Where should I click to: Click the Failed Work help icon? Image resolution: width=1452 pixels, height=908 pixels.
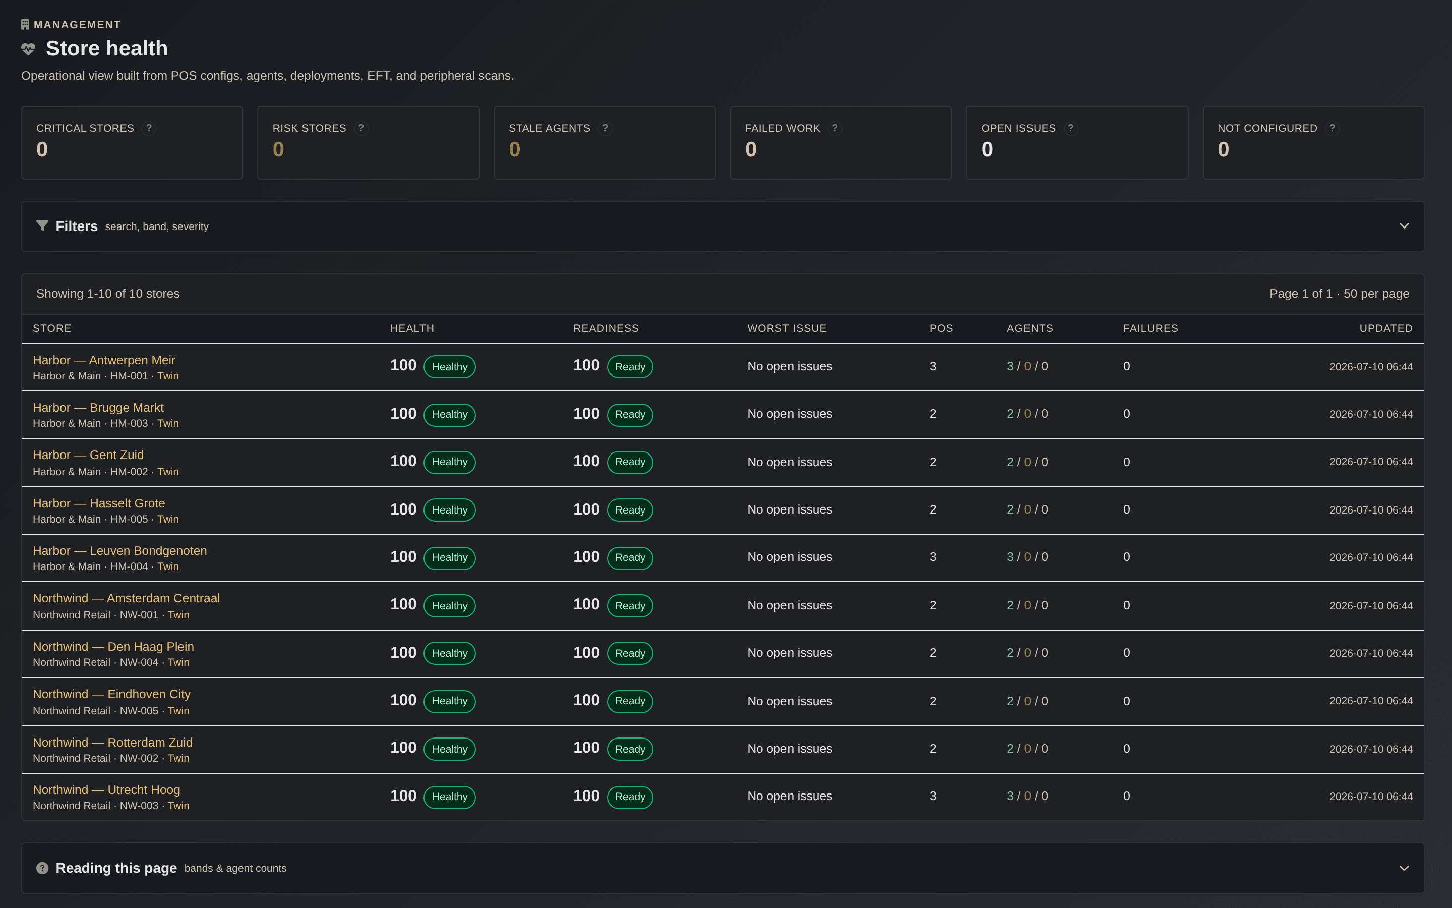tap(834, 128)
